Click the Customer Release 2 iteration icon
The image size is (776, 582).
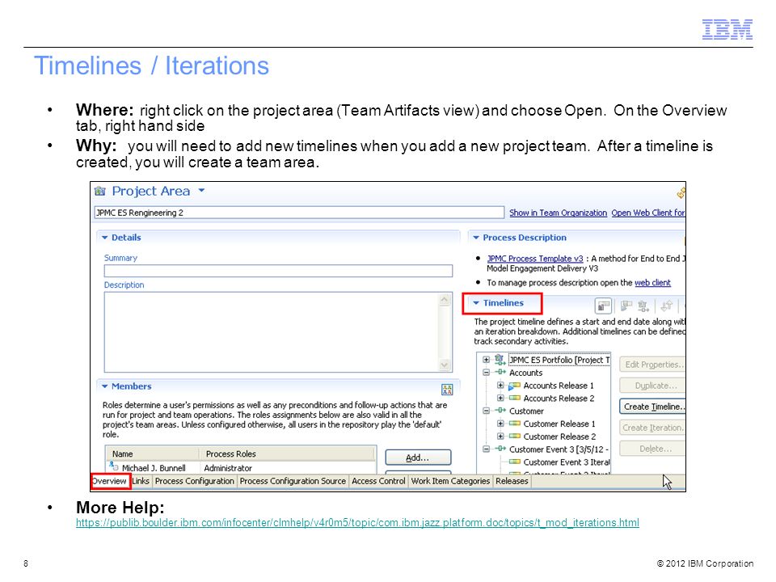515,436
